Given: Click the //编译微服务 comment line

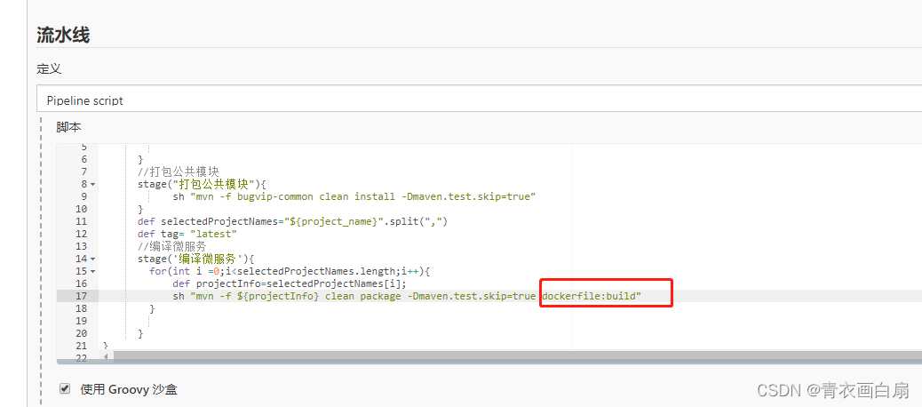Looking at the screenshot, I should tap(171, 246).
